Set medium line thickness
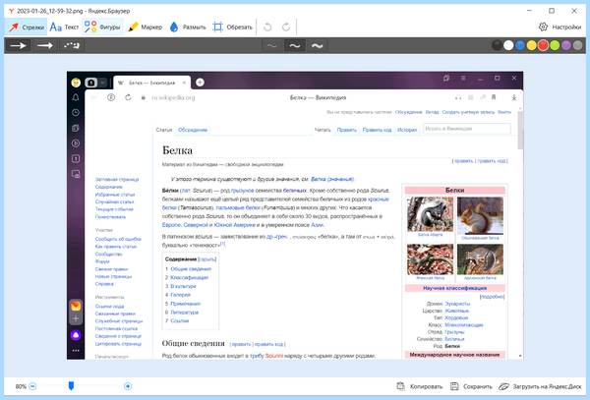 point(295,45)
